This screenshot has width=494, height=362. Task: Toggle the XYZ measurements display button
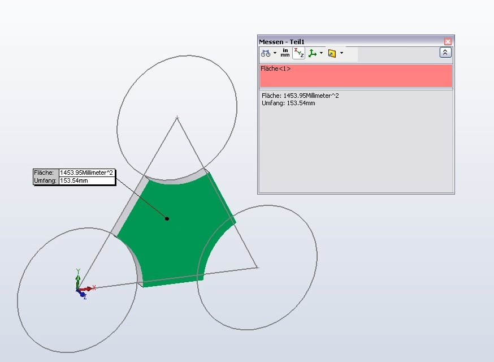(x=298, y=53)
